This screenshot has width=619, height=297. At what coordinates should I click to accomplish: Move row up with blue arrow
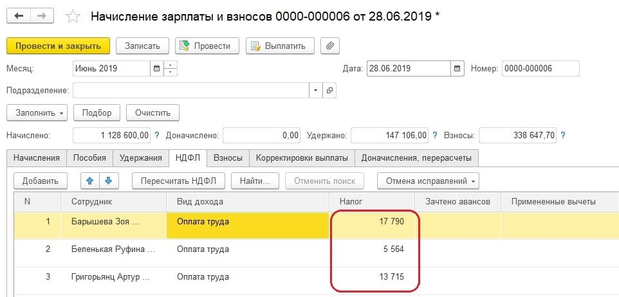tap(90, 181)
